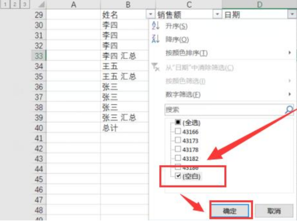Click 李四 cell in row 30

[125, 25]
